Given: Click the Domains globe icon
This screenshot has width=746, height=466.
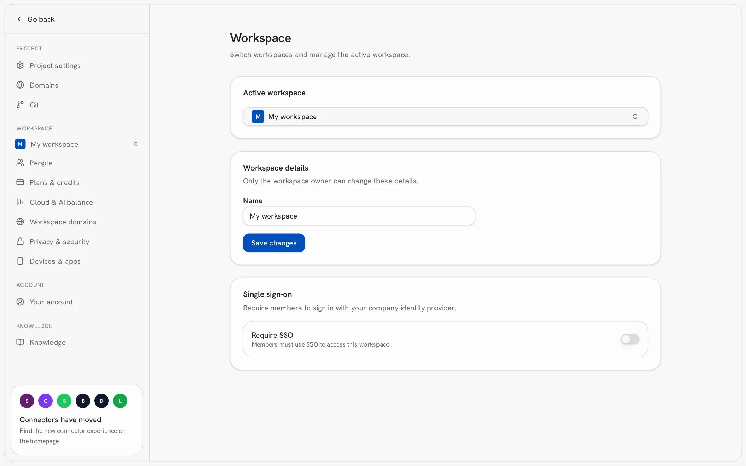Looking at the screenshot, I should (20, 85).
